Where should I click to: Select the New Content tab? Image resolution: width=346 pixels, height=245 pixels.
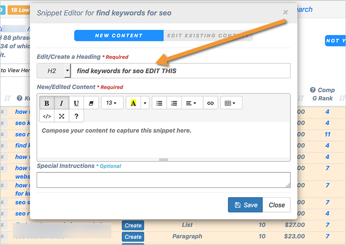click(119, 35)
